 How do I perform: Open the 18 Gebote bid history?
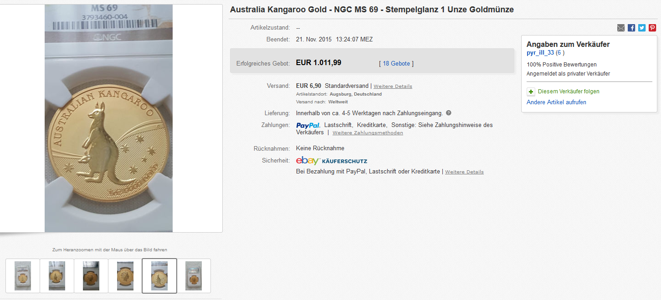pos(396,64)
